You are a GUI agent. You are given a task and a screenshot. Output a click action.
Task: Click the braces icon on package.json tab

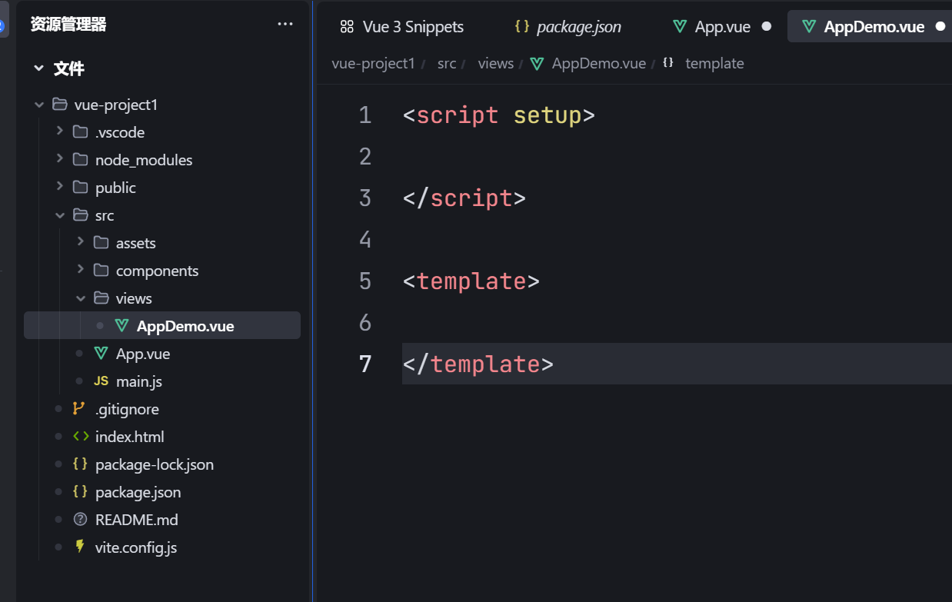(x=522, y=26)
